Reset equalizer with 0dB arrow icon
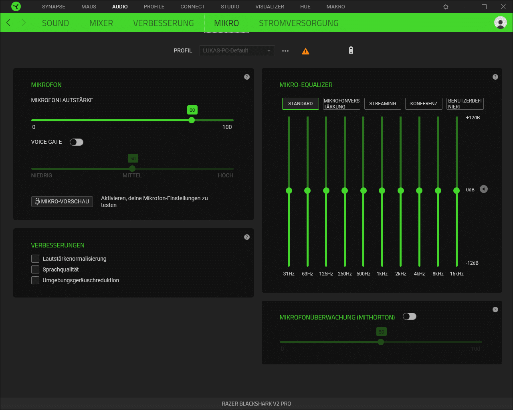Screen dimensions: 513x410 pos(484,189)
